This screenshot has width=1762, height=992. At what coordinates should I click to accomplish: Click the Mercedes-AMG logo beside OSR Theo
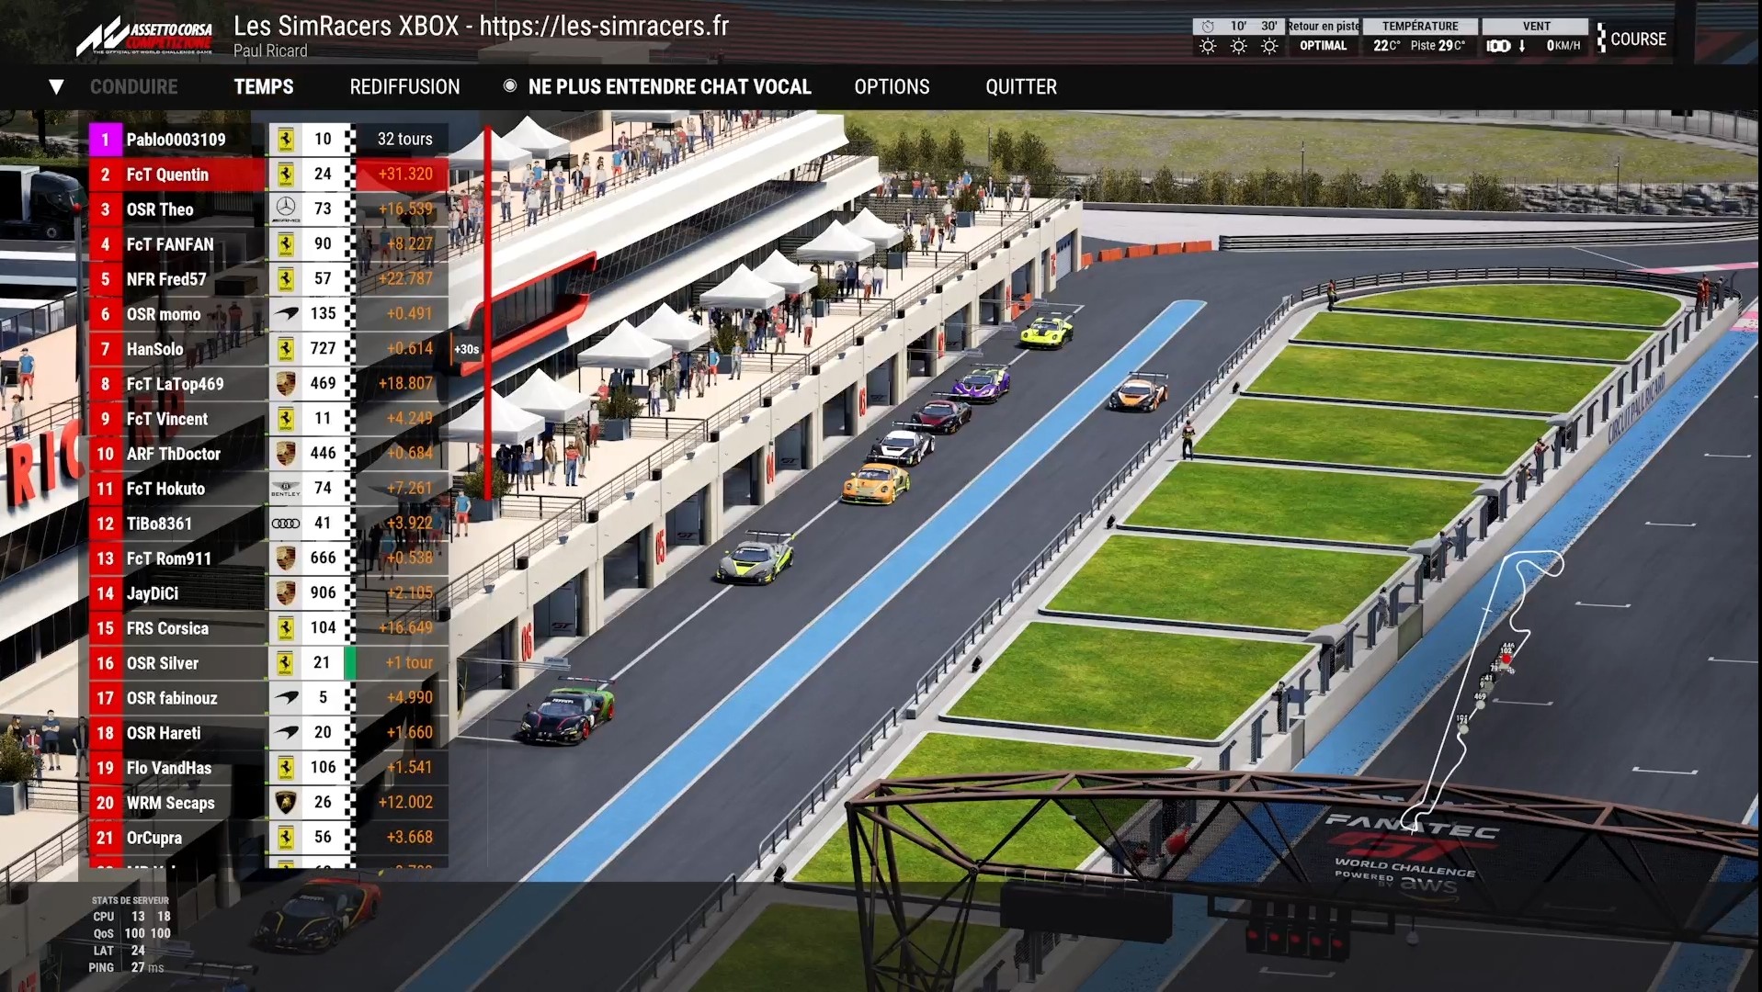click(x=286, y=209)
